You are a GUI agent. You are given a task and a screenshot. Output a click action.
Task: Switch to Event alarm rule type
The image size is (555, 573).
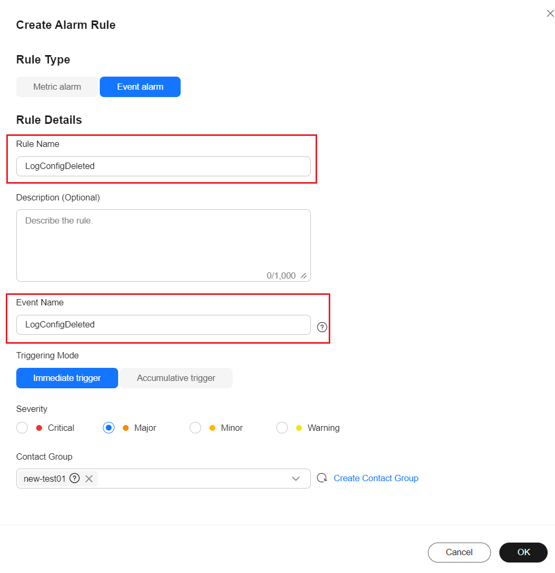(x=140, y=87)
